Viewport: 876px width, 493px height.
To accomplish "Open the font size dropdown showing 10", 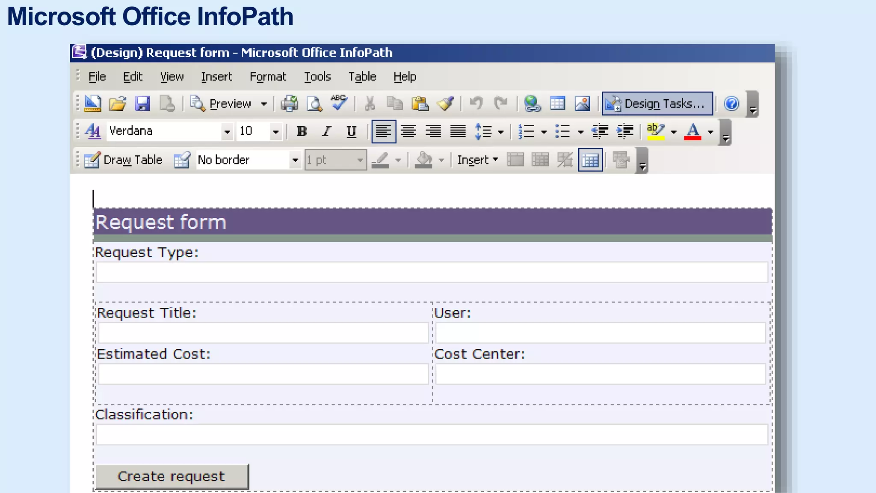I will point(276,131).
